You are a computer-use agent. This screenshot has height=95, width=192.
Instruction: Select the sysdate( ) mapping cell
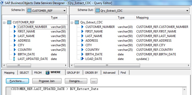[x=142, y=59]
